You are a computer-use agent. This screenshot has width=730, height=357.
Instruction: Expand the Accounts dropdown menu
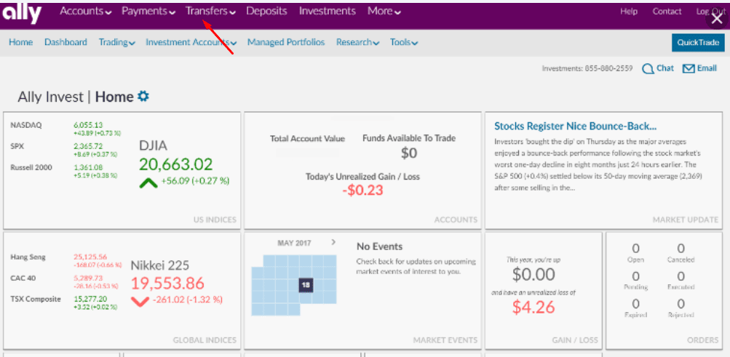click(x=86, y=11)
